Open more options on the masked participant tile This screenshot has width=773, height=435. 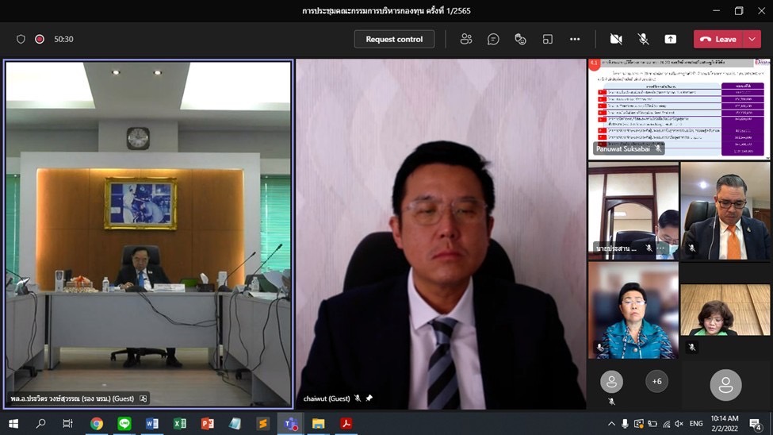point(662,248)
